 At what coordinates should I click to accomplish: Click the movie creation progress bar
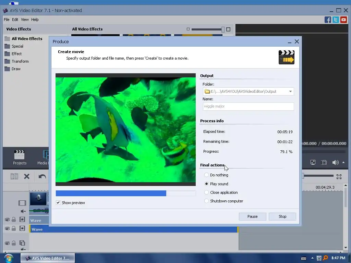point(125,193)
